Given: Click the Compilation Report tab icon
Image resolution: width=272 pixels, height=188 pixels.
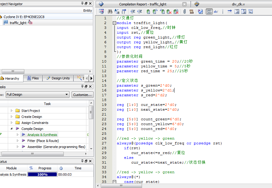Looking at the screenshot, I should point(101,4).
